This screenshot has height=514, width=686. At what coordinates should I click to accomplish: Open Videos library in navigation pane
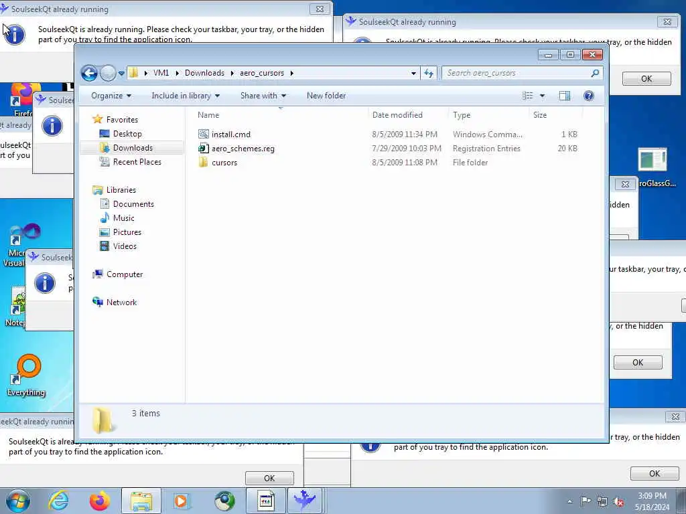tap(125, 246)
